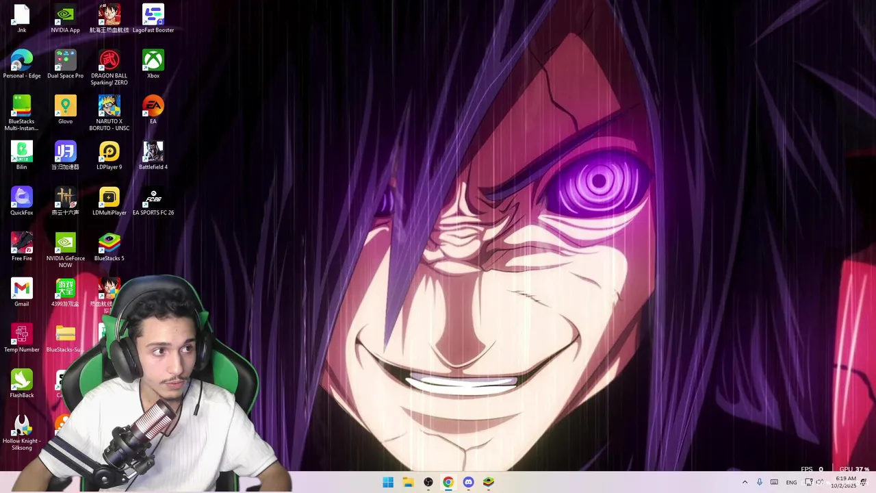
Task: Open EA SPORTS FC 26 shortcut
Action: (153, 202)
